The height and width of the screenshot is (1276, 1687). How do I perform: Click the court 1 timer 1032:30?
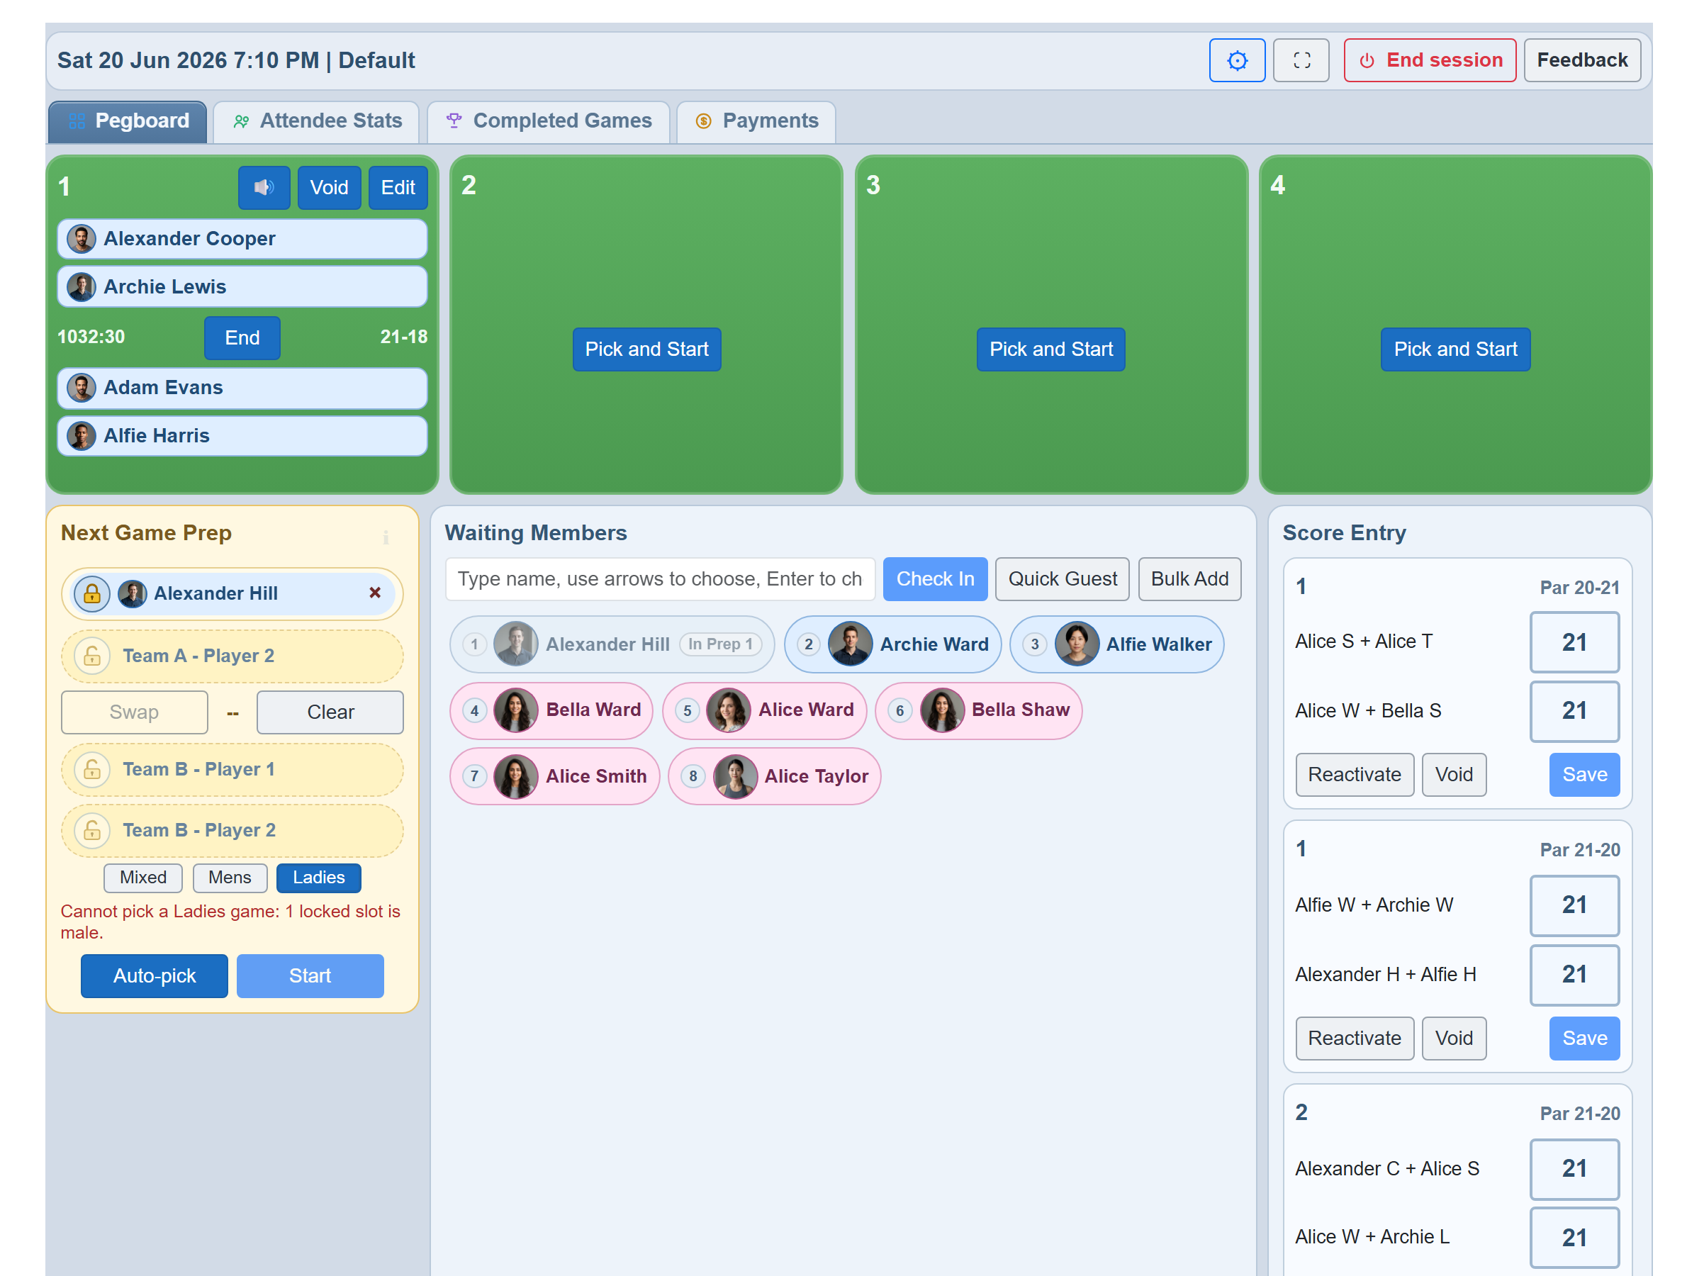[91, 337]
